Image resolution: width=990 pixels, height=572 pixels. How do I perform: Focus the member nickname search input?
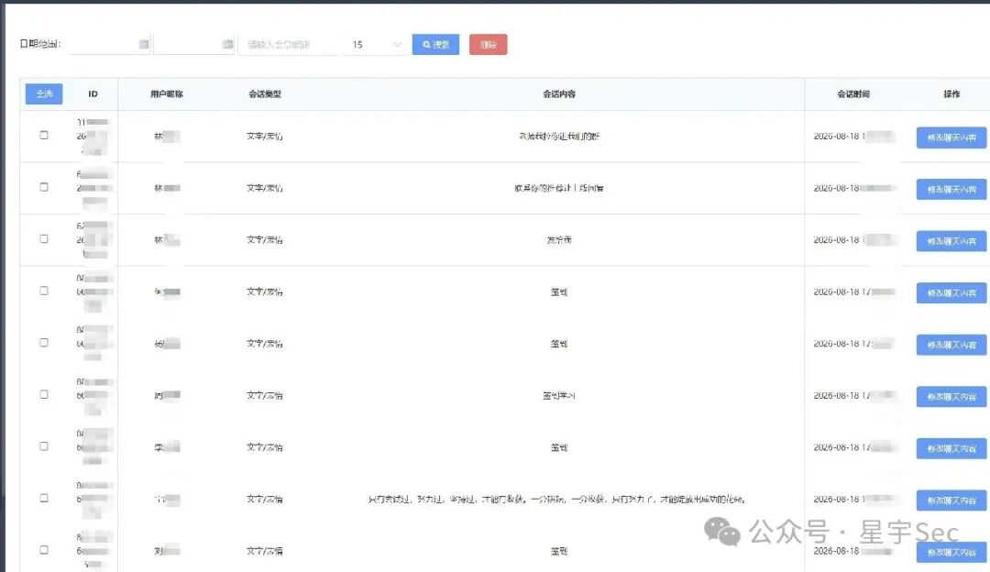(288, 44)
